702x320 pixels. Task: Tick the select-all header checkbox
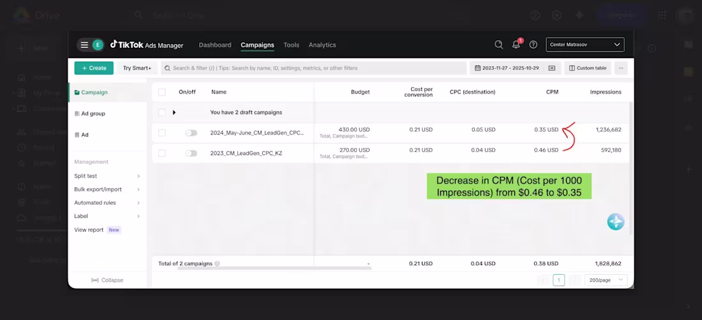click(x=162, y=92)
